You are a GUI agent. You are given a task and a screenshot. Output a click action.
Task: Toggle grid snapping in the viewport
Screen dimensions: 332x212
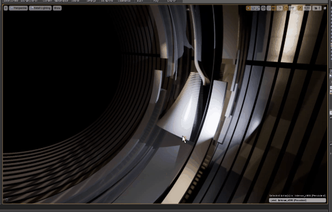(274, 8)
